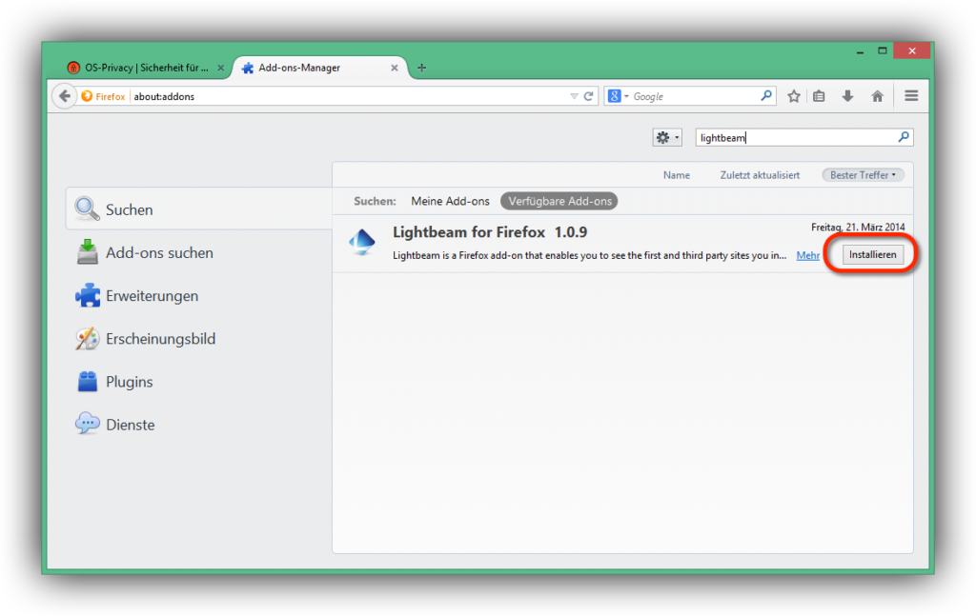Filter to Meine Add-ons
This screenshot has height=616, width=976.
pos(450,202)
